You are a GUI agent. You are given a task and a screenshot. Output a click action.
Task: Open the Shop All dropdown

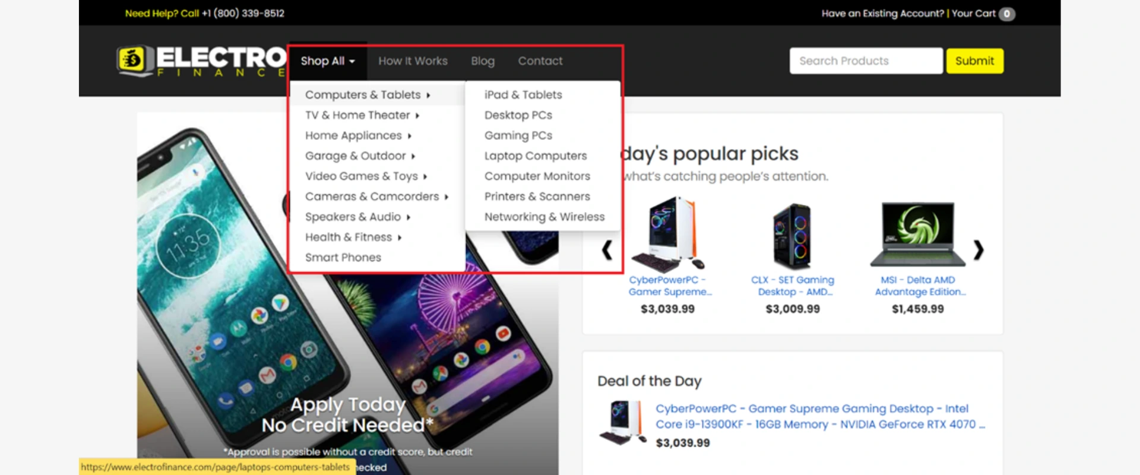[x=327, y=61]
